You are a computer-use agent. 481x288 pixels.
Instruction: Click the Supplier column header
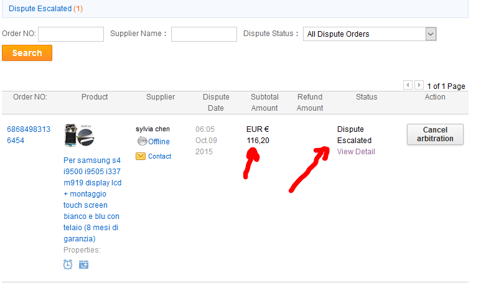click(161, 97)
